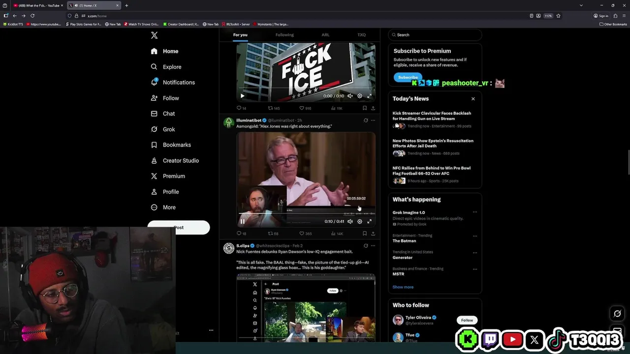Bookmark the Illuminatibot post

[364, 234]
